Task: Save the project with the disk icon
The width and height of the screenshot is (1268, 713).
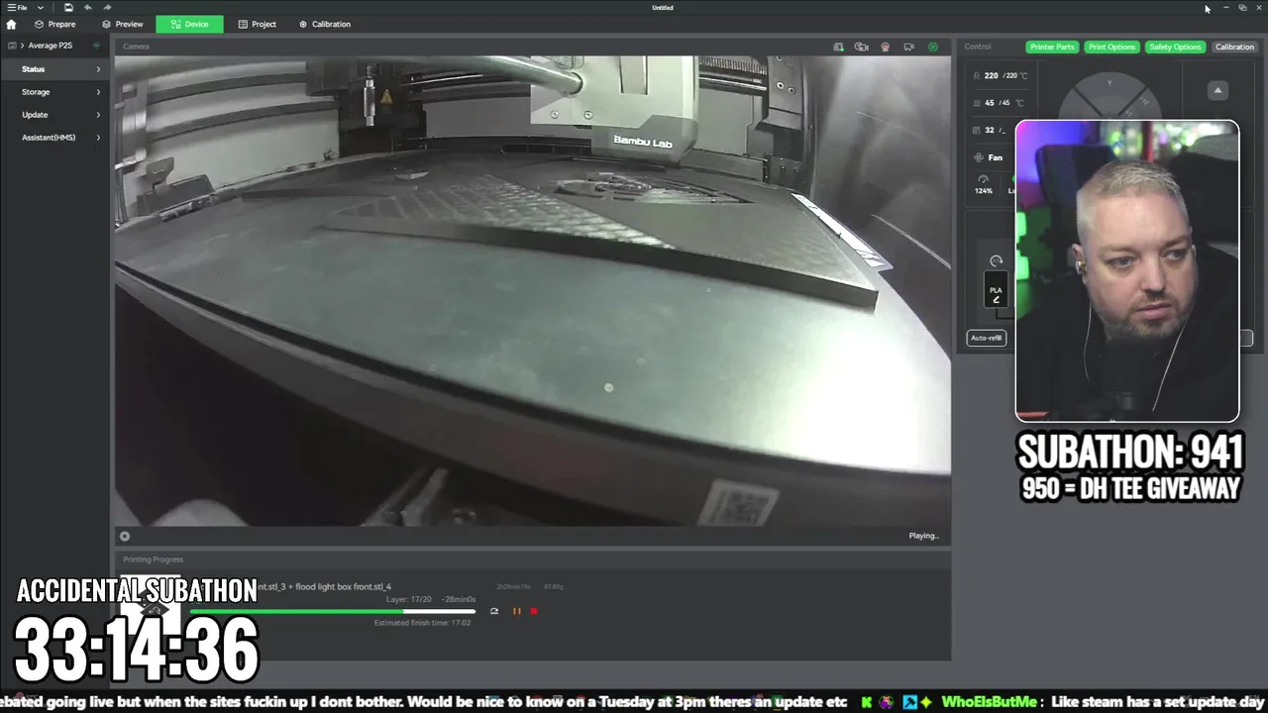Action: click(x=68, y=7)
